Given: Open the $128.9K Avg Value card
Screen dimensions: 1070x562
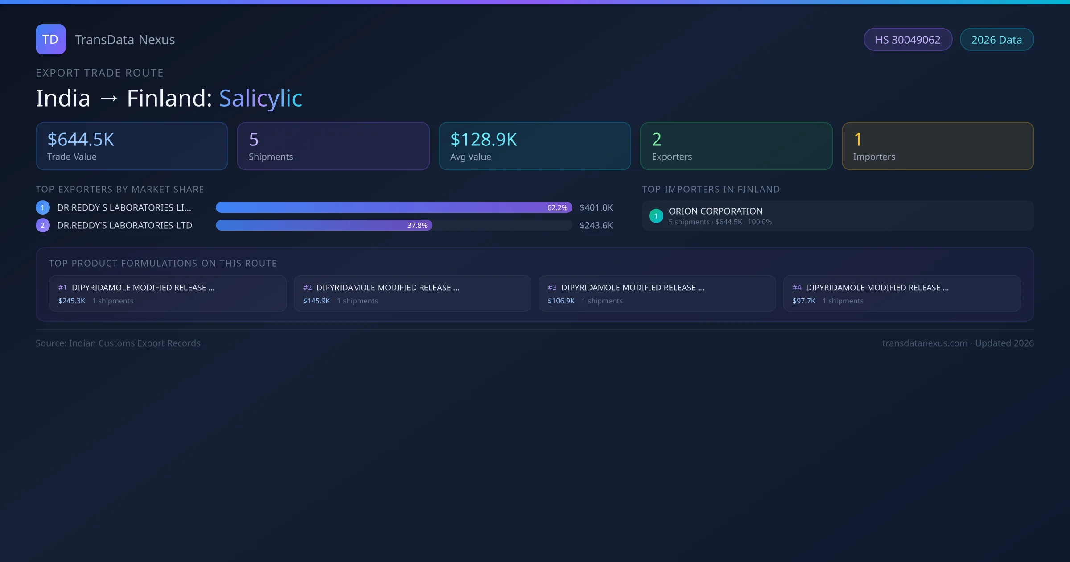Looking at the screenshot, I should click(535, 146).
